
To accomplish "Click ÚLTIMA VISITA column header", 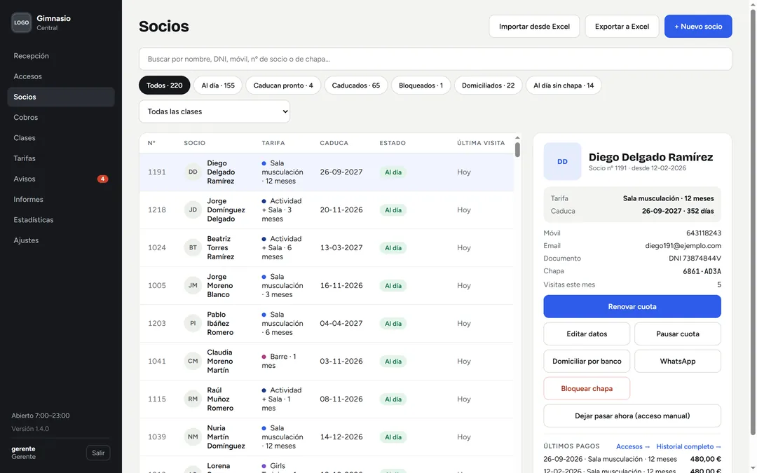I will [x=481, y=143].
